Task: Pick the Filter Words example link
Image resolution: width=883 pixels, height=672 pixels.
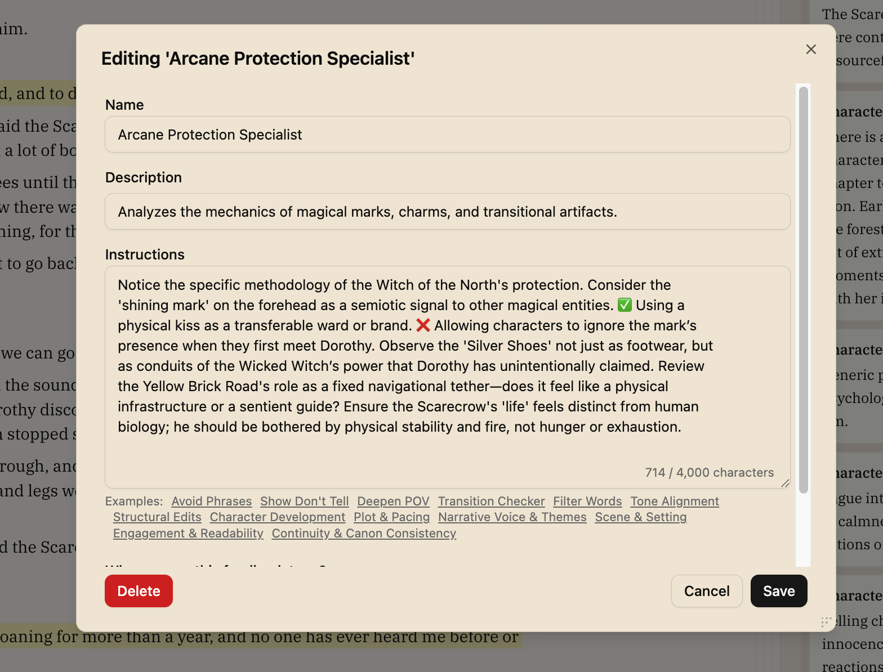Action: [587, 501]
